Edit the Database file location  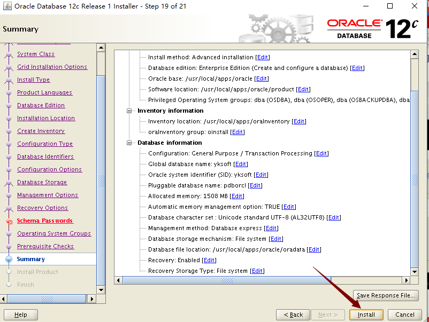point(314,249)
